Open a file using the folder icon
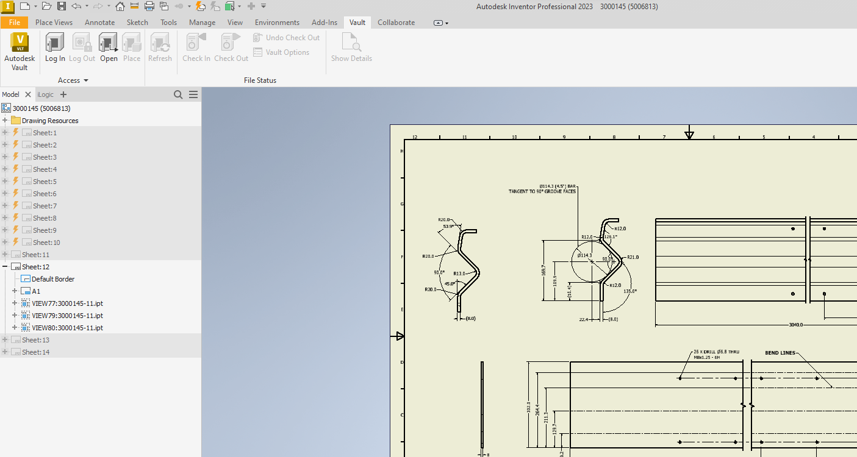The image size is (857, 457). [46, 6]
